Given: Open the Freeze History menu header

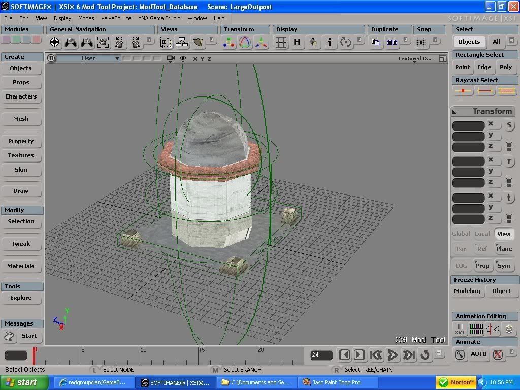Looking at the screenshot, I should tap(484, 280).
